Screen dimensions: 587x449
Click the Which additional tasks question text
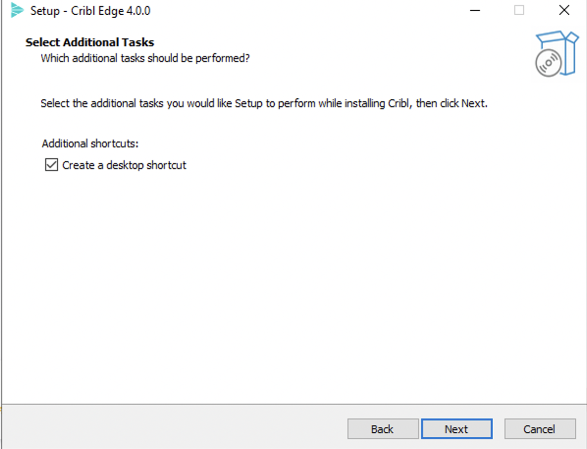145,58
